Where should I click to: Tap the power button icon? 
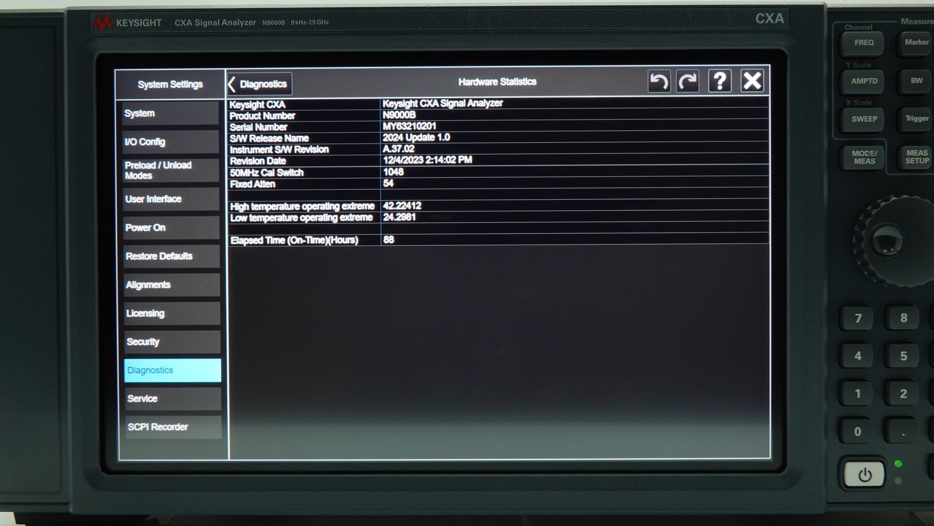pyautogui.click(x=865, y=475)
